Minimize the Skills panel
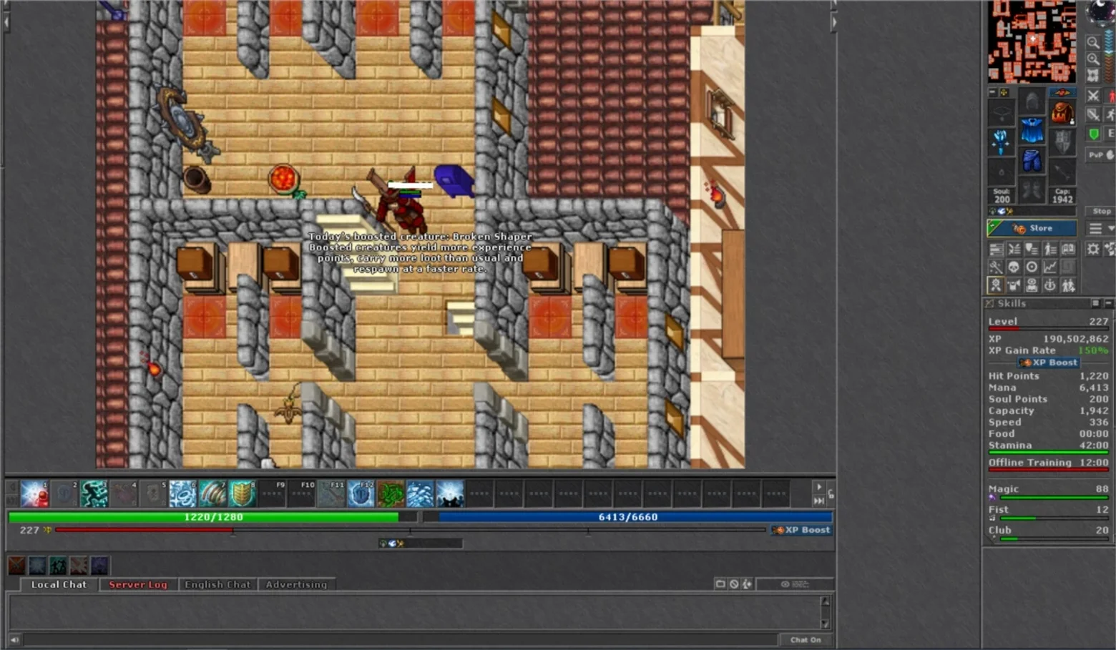This screenshot has height=650, width=1116. 1108,303
